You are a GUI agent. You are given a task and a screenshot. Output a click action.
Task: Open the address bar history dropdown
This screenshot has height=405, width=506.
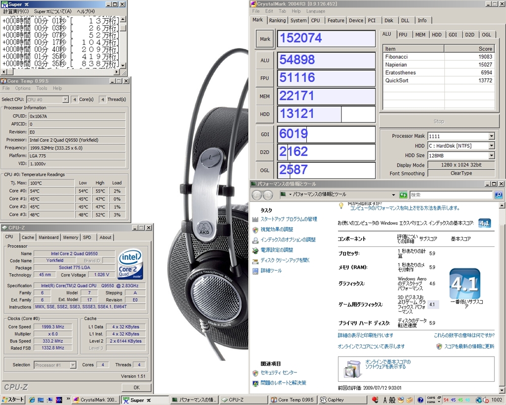(x=393, y=195)
